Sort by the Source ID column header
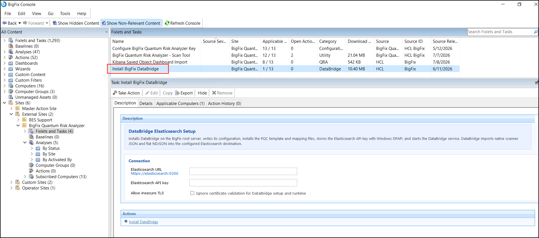The height and width of the screenshot is (238, 539). click(x=417, y=41)
